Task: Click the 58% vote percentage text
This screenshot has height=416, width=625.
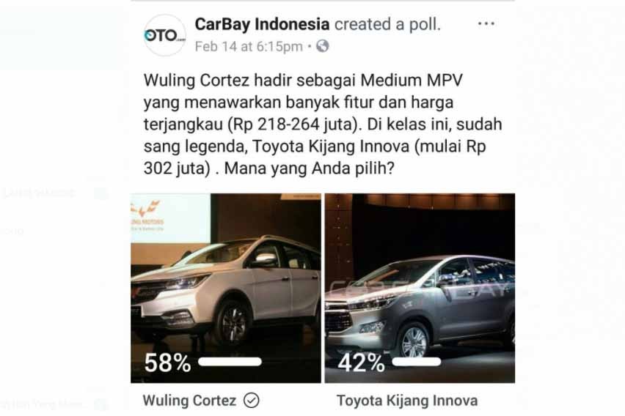Action: click(x=167, y=363)
